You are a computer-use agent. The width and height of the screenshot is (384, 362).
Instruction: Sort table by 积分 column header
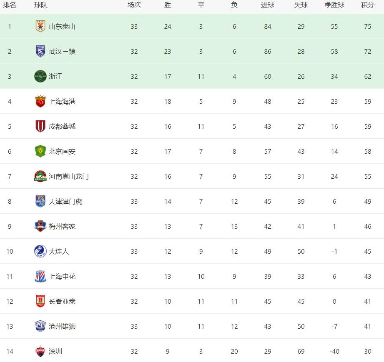(367, 5)
